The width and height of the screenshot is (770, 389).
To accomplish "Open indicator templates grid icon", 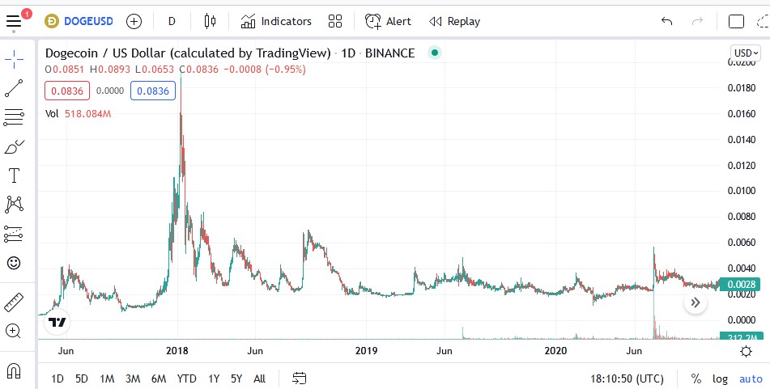I will [x=335, y=21].
